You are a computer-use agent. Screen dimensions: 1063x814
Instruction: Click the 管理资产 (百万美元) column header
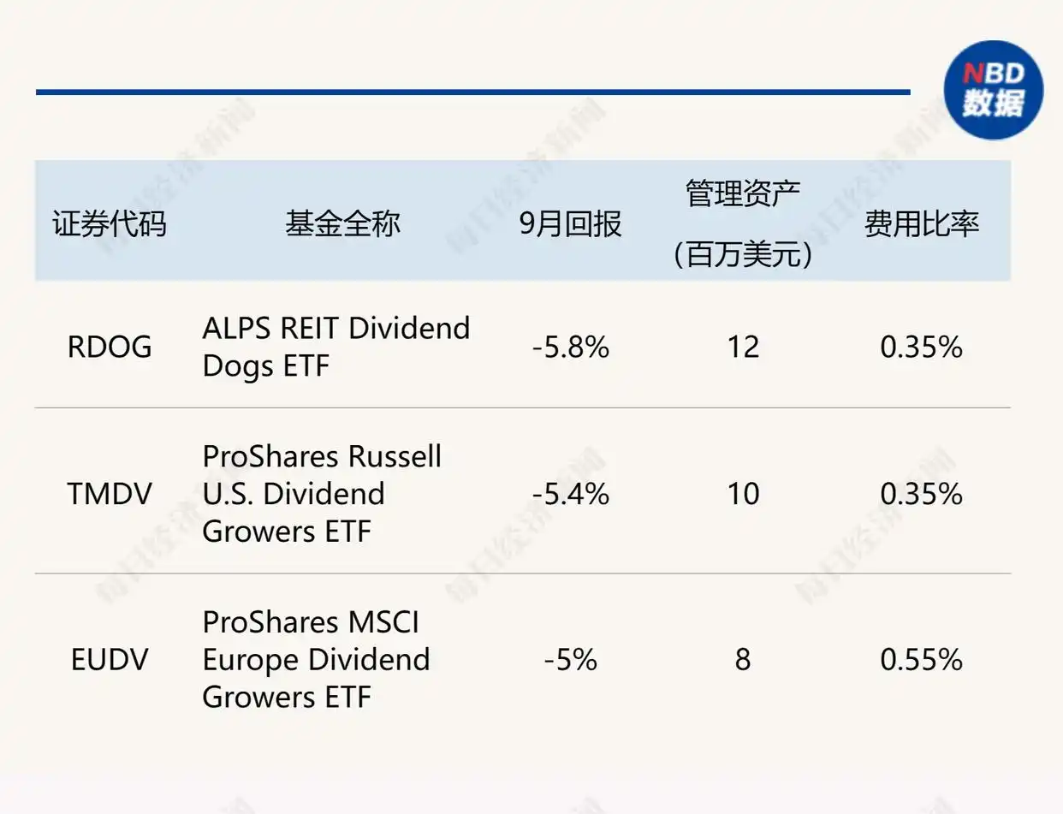click(x=742, y=223)
